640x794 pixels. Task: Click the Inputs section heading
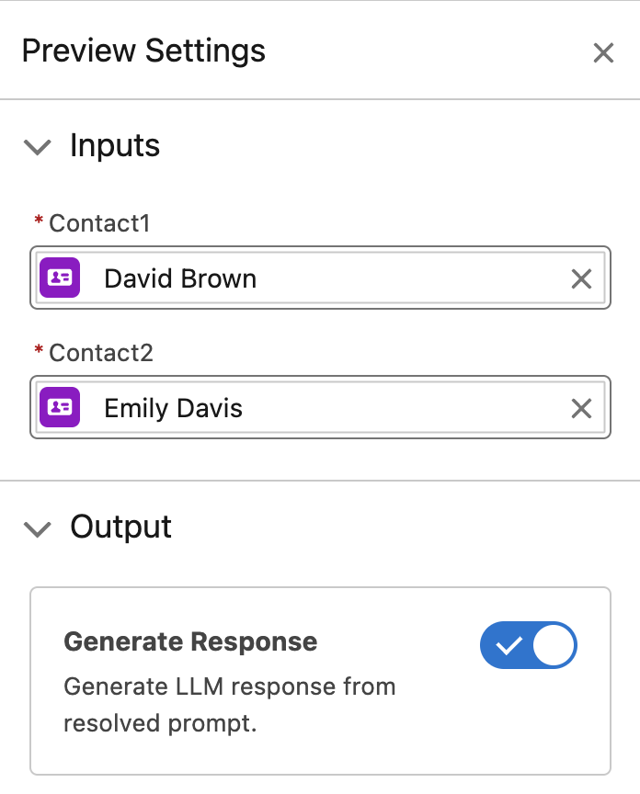click(x=115, y=146)
